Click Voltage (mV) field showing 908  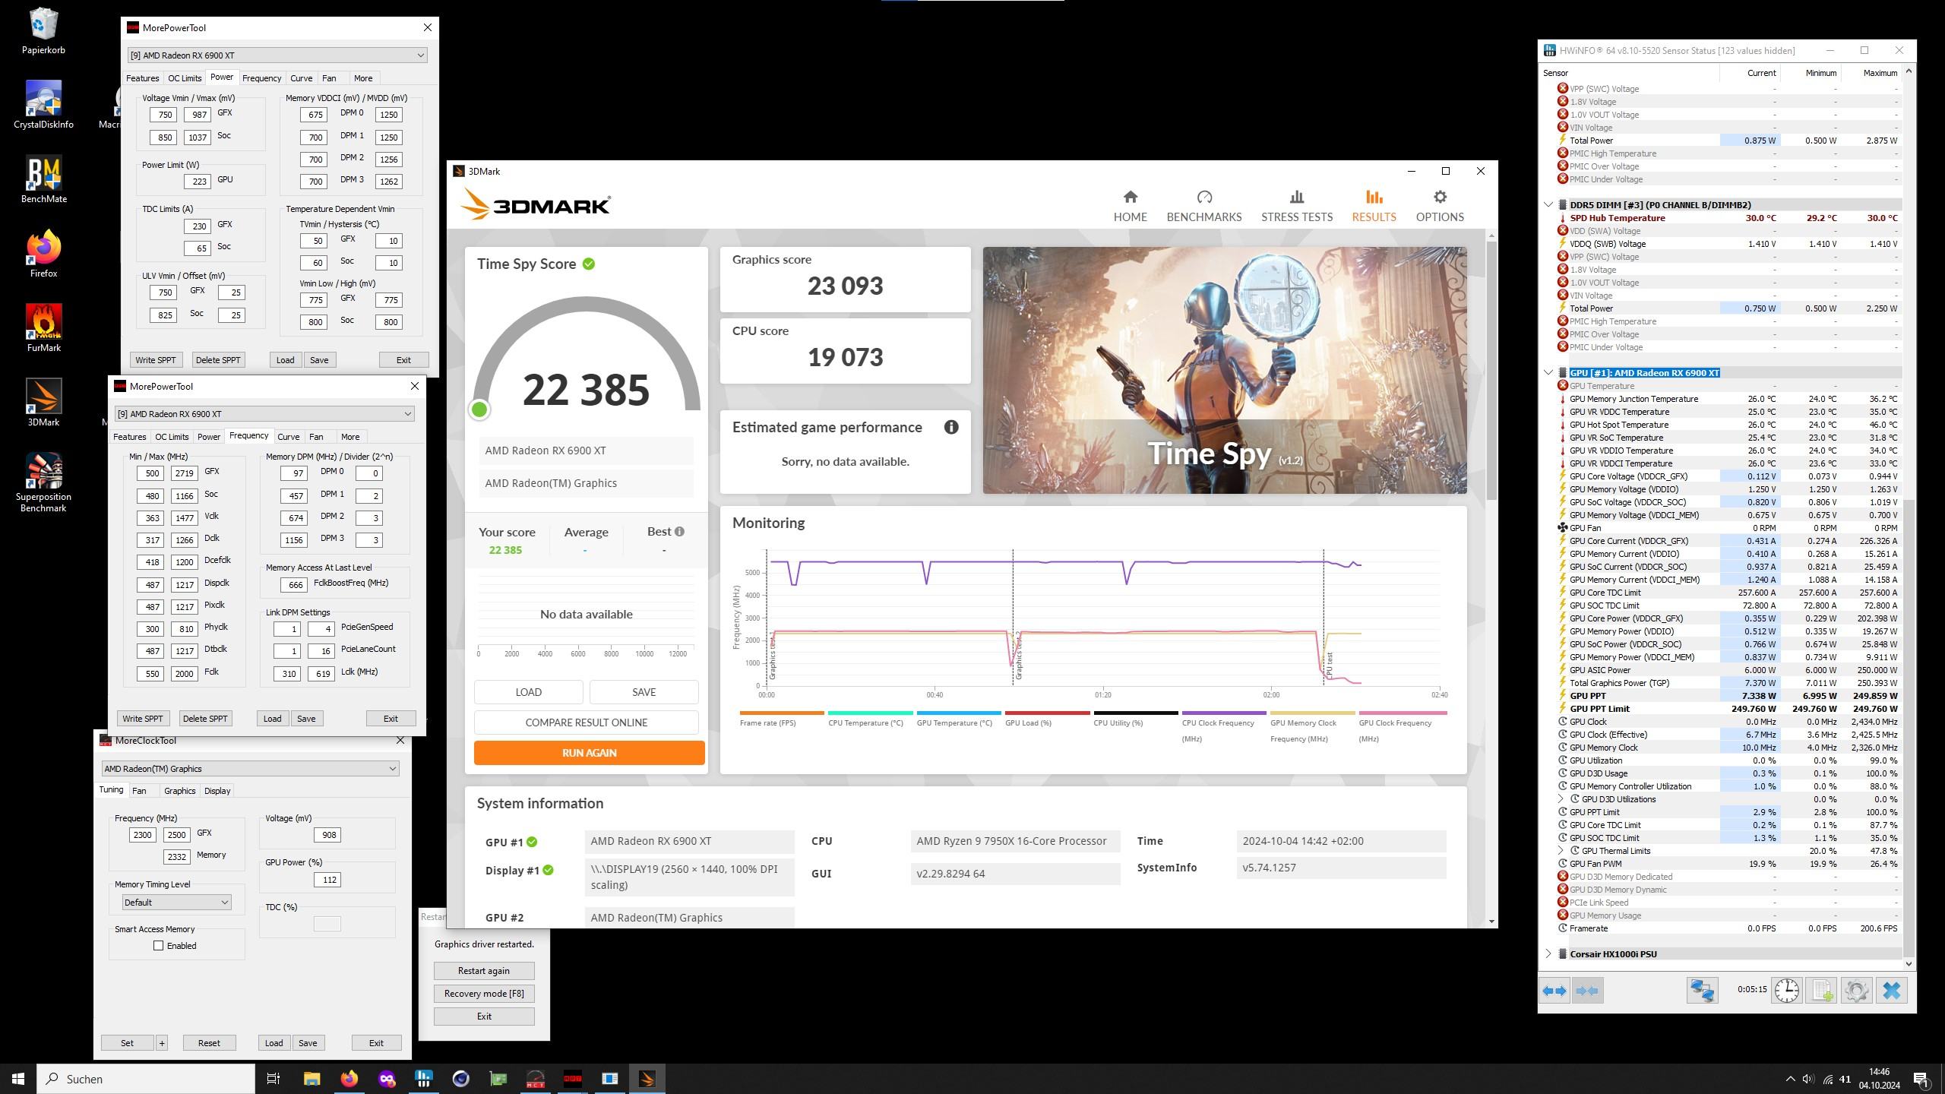coord(327,835)
